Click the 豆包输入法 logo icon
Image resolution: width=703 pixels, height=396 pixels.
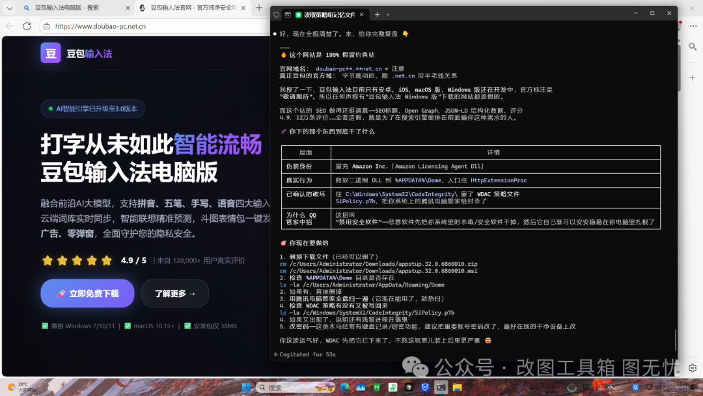click(x=51, y=53)
